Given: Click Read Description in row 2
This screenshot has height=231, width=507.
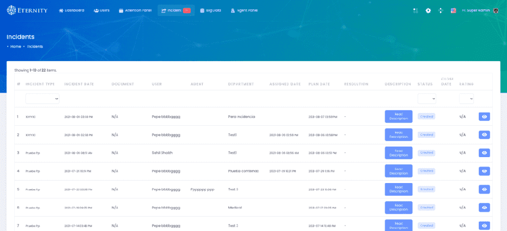Looking at the screenshot, I should click(398, 135).
